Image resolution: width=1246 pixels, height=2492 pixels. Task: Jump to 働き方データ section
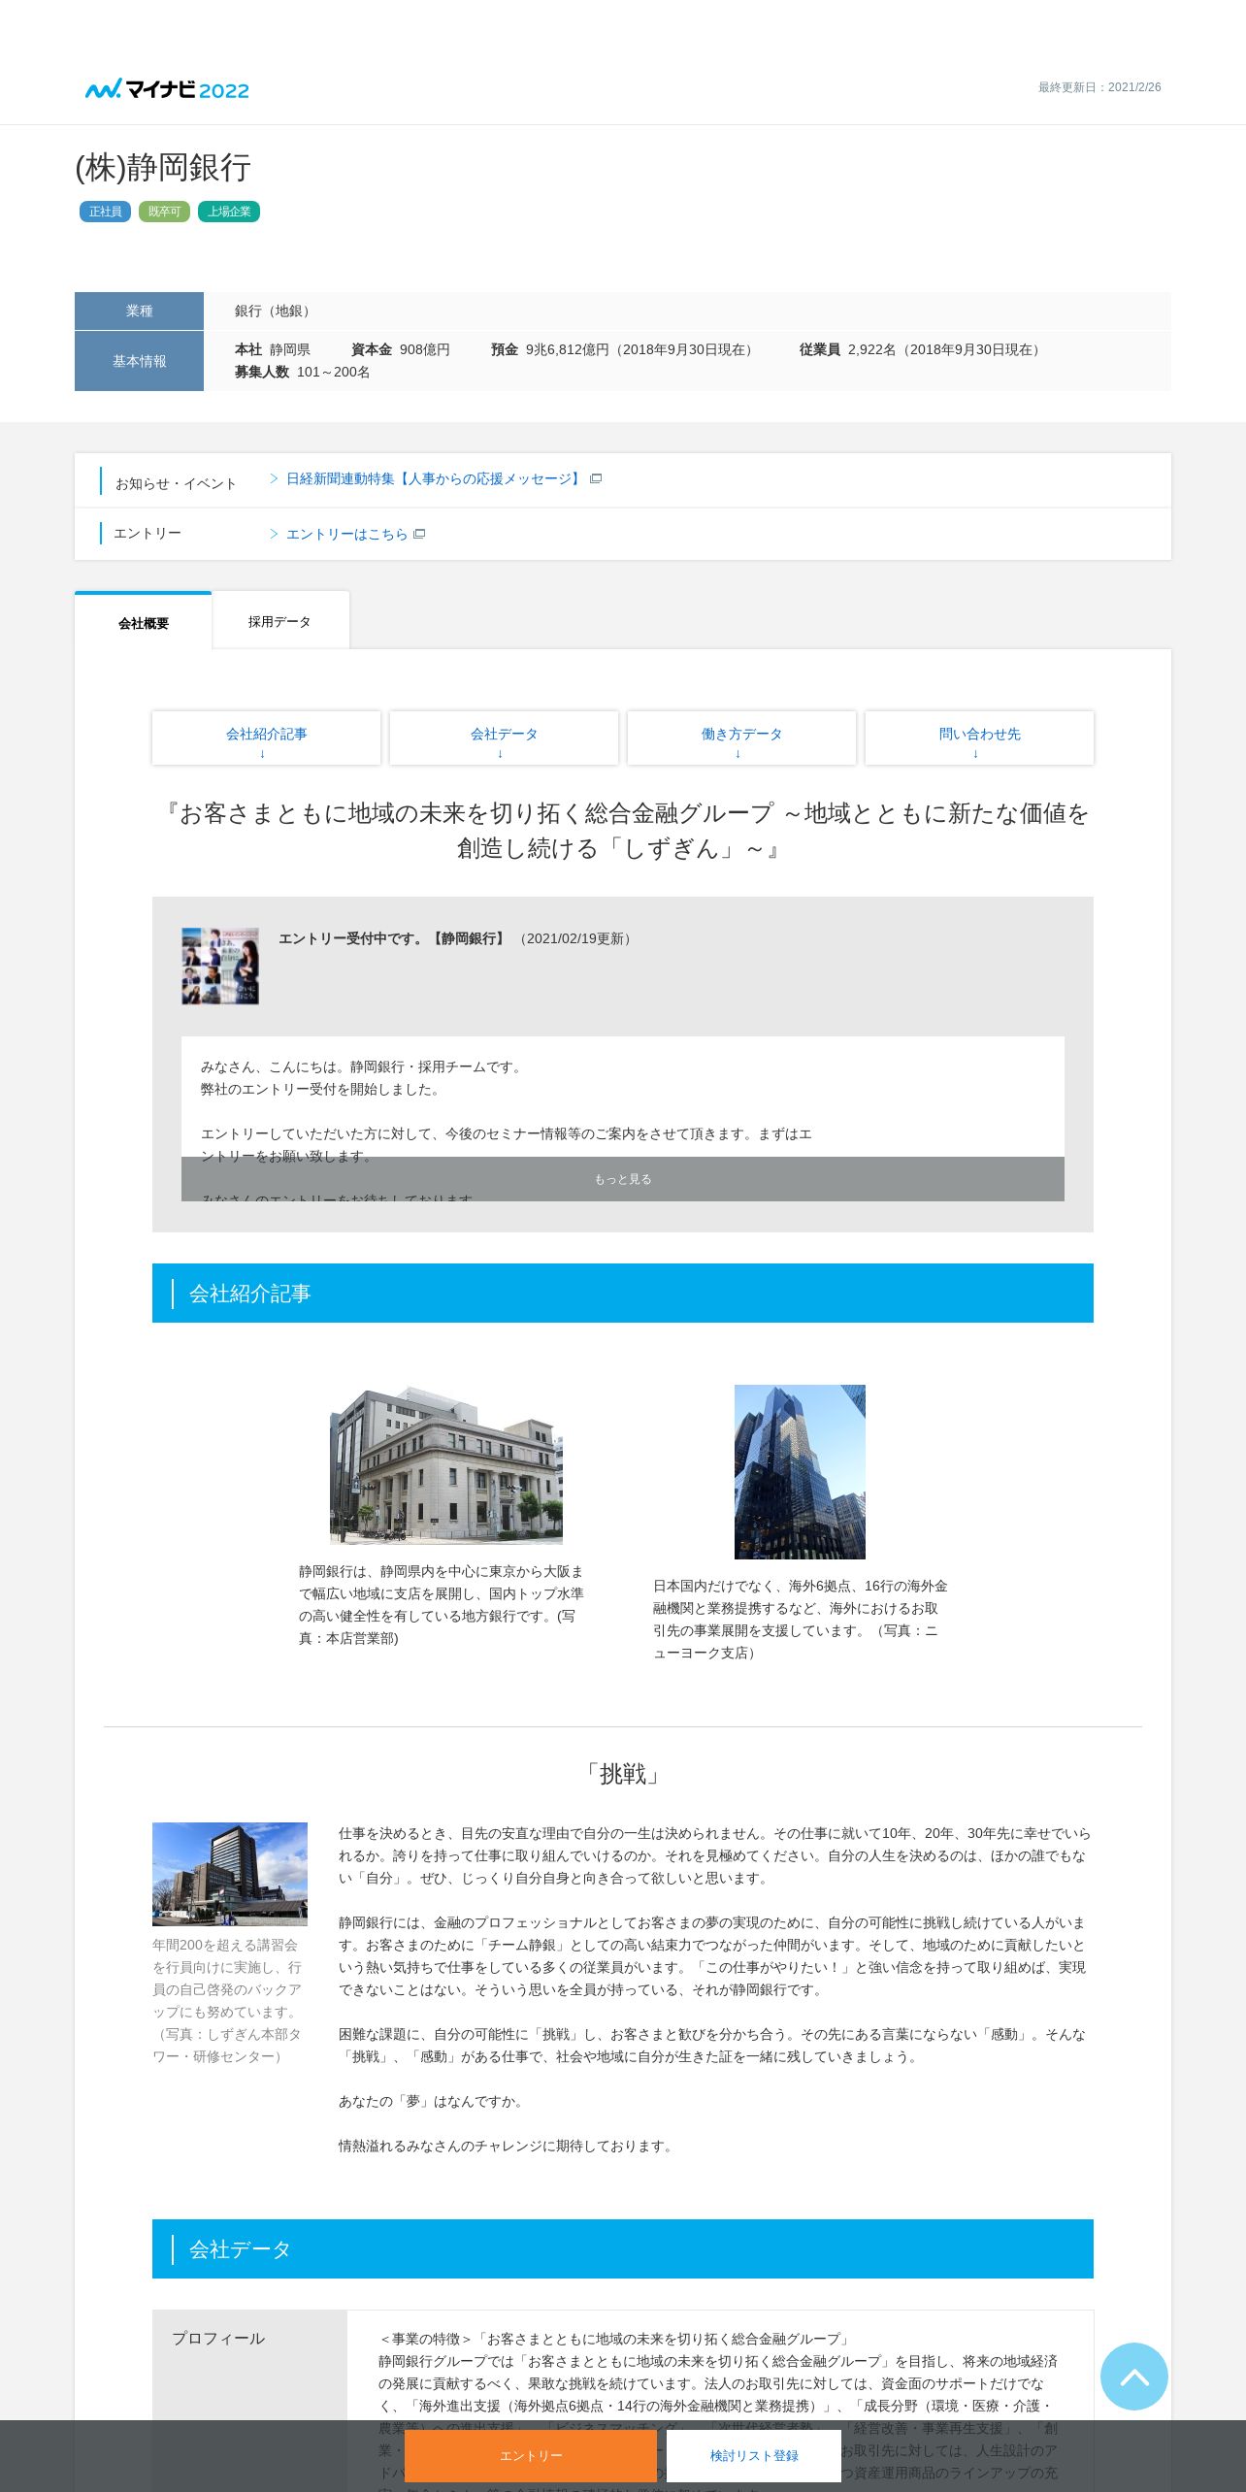[x=741, y=738]
